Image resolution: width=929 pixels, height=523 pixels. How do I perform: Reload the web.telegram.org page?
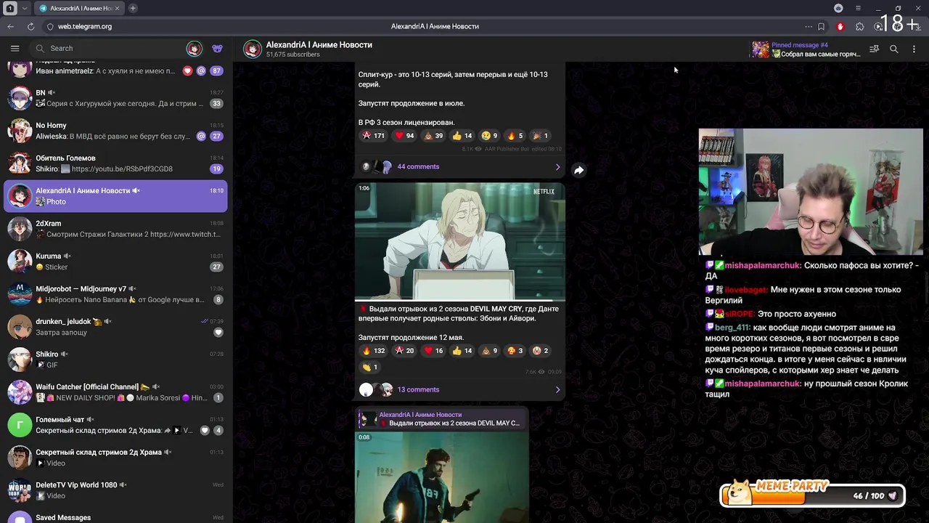pyautogui.click(x=30, y=26)
